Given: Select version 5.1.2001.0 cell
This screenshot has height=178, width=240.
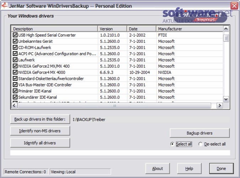Looking at the screenshot, I should tap(110, 66).
